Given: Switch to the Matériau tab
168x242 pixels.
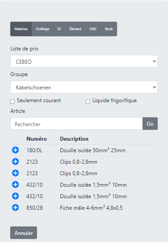Looking at the screenshot, I should click(x=21, y=29).
